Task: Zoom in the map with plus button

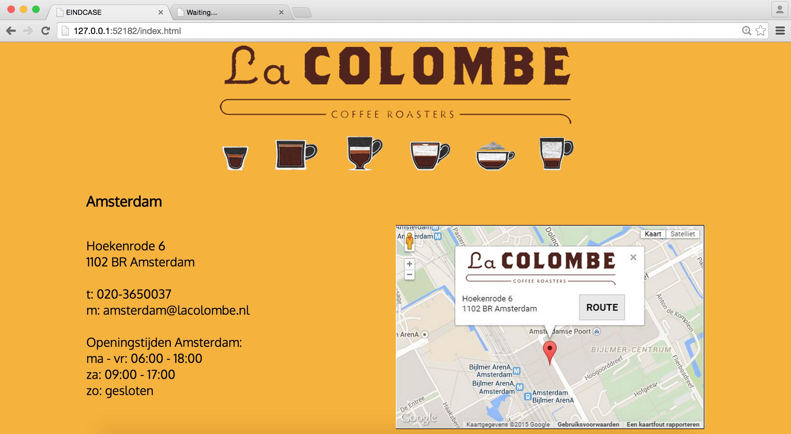Action: coord(409,264)
